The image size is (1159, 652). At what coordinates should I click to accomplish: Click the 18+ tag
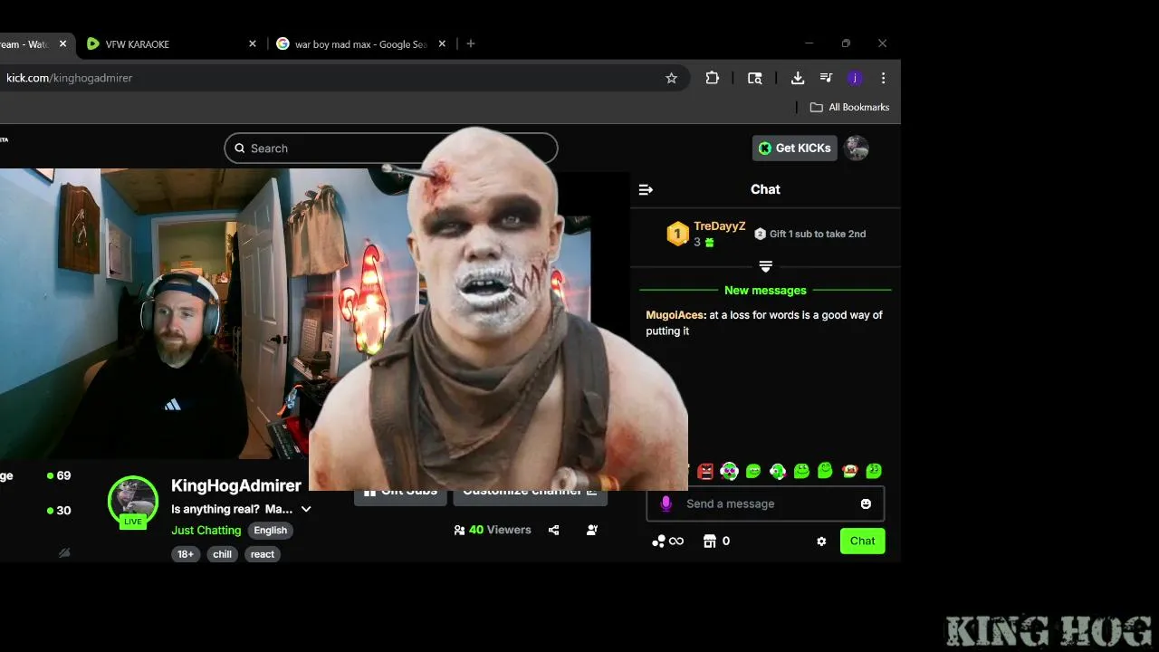point(186,554)
